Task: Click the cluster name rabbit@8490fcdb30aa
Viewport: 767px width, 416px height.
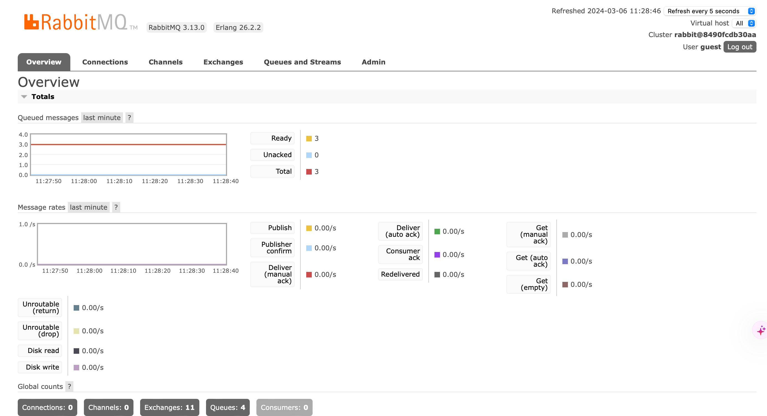Action: 715,35
